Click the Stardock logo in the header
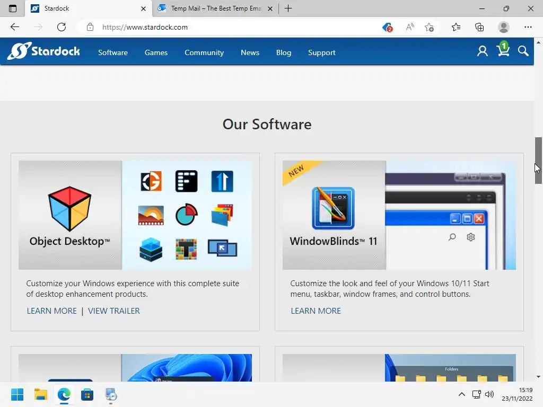Viewport: 543px width, 407px height. pos(43,51)
